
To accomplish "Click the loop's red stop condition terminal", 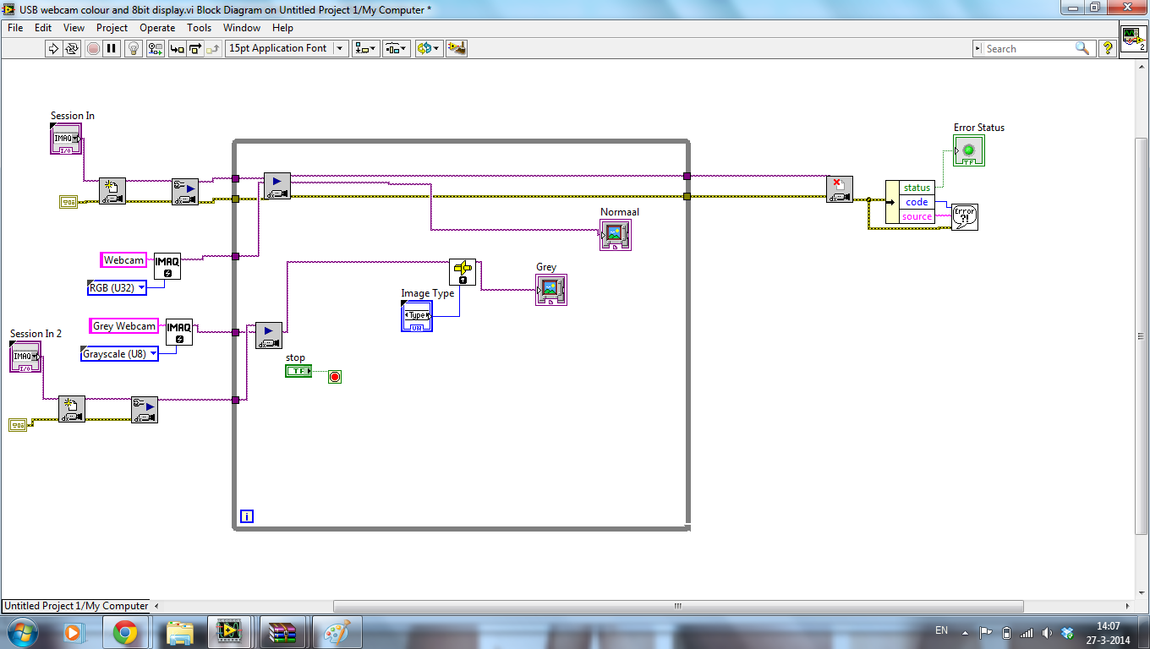I will (335, 377).
